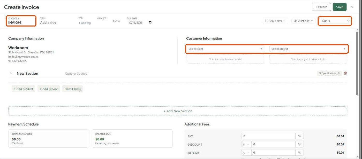Click the 'Customer Information' heading
This screenshot has width=362, height=159.
pyautogui.click(x=204, y=38)
